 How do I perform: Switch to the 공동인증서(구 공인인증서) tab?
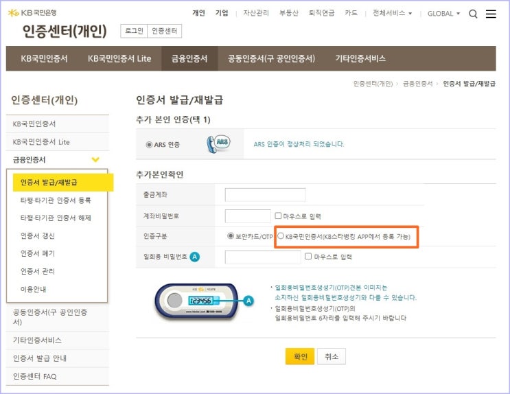271,58
